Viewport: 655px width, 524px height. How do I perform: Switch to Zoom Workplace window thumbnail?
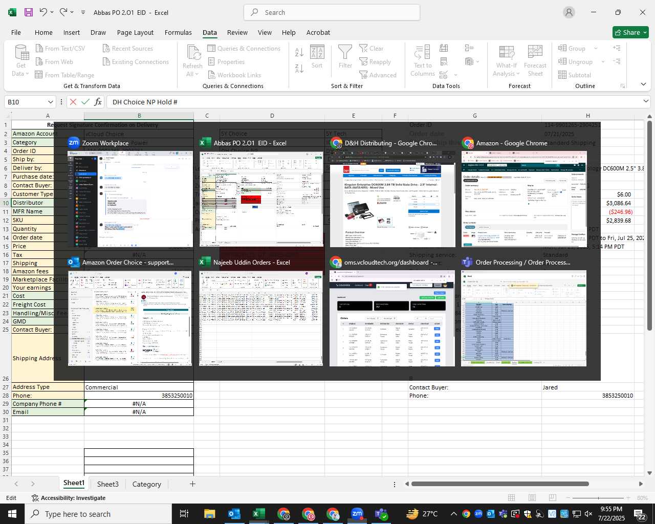131,192
